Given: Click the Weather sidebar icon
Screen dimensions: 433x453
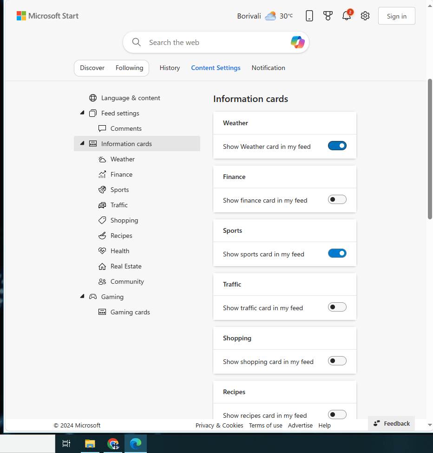Looking at the screenshot, I should tap(102, 159).
